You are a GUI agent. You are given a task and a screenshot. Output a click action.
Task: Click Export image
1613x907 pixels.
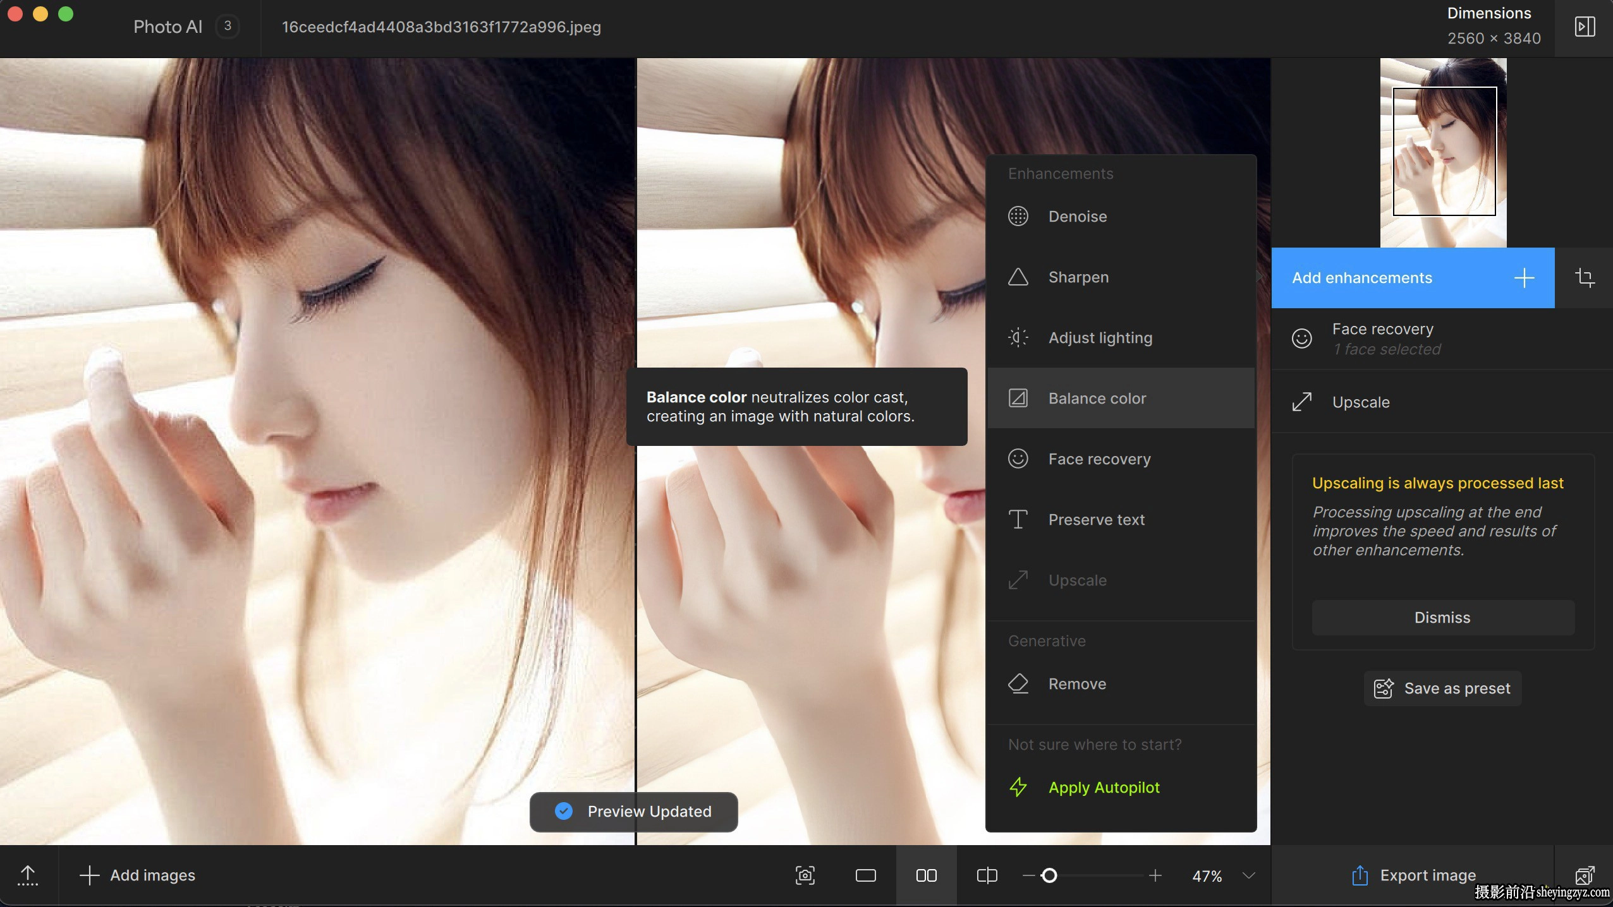(1413, 875)
